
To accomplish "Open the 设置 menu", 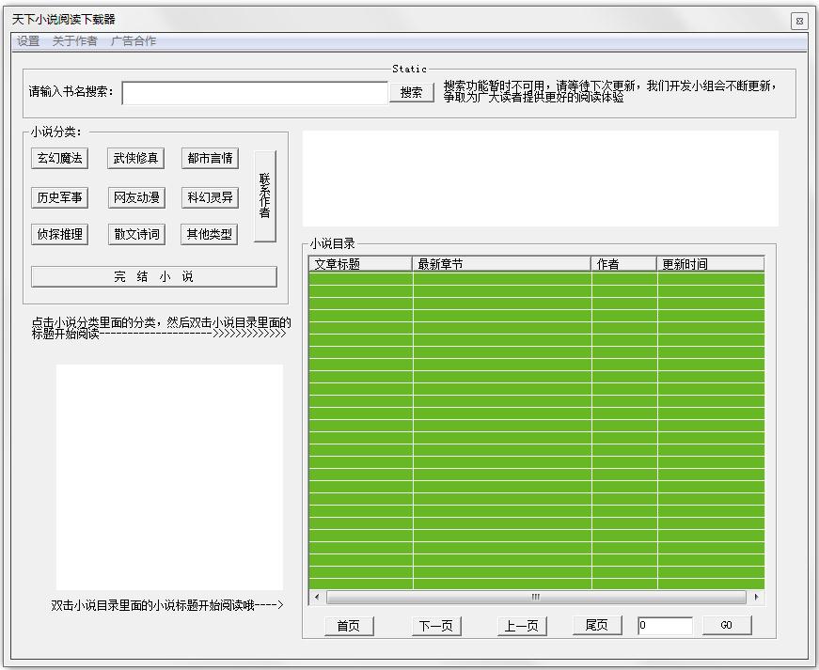I will tap(28, 41).
